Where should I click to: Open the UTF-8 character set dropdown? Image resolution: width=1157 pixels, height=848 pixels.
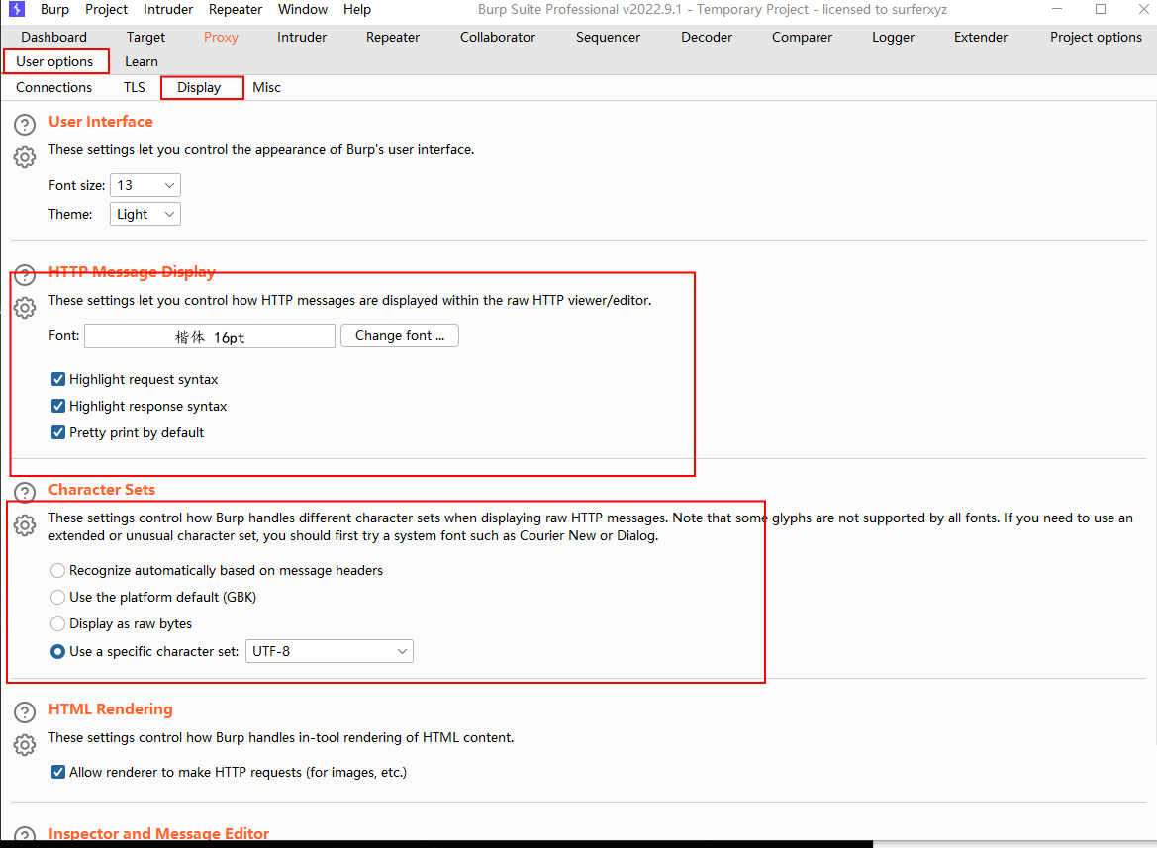click(330, 651)
